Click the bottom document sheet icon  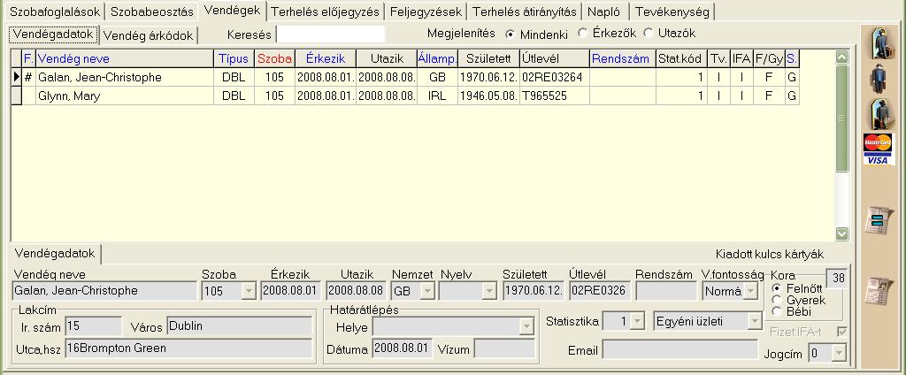pyautogui.click(x=879, y=291)
